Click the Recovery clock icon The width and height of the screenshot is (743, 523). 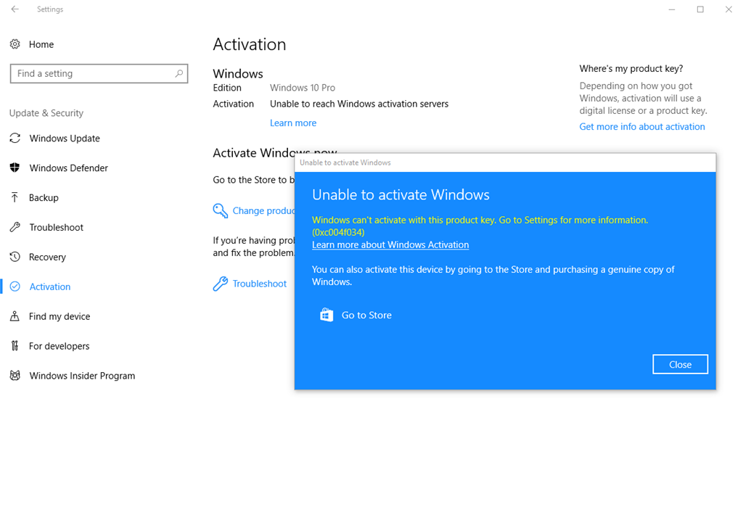click(x=15, y=257)
